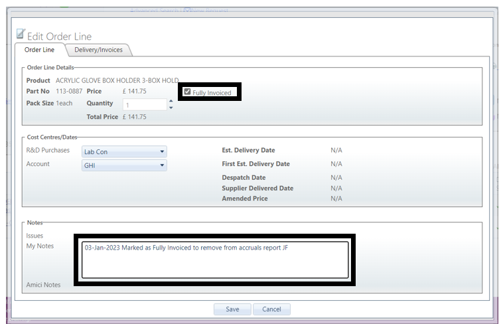Open the R&D Purchases Lab Con dropdown
The width and height of the screenshot is (499, 324).
pyautogui.click(x=124, y=152)
